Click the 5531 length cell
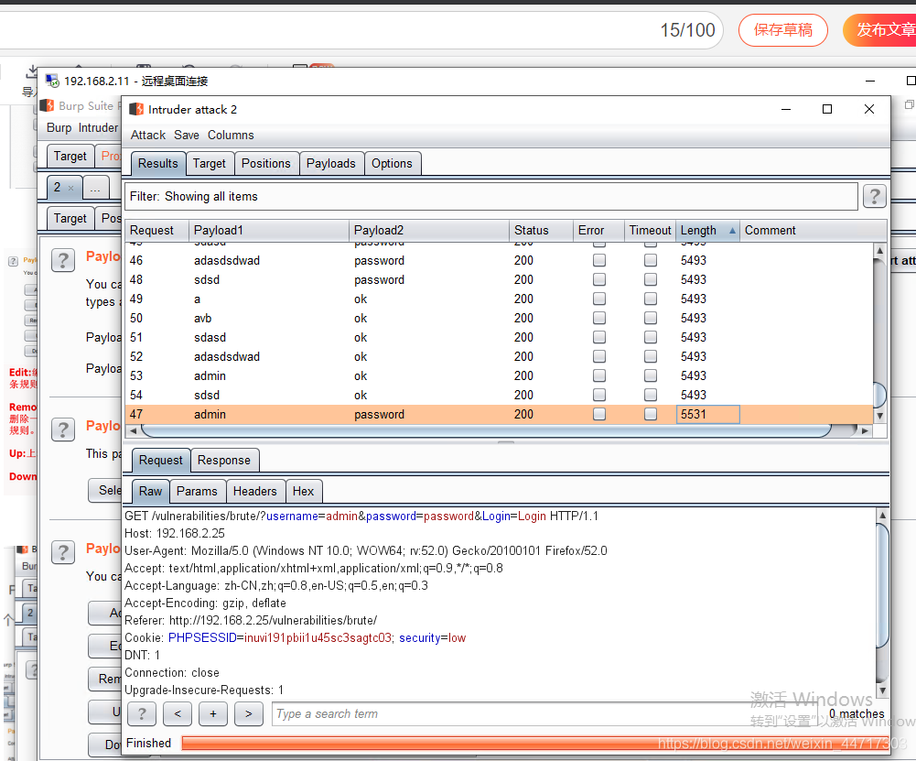 point(708,415)
